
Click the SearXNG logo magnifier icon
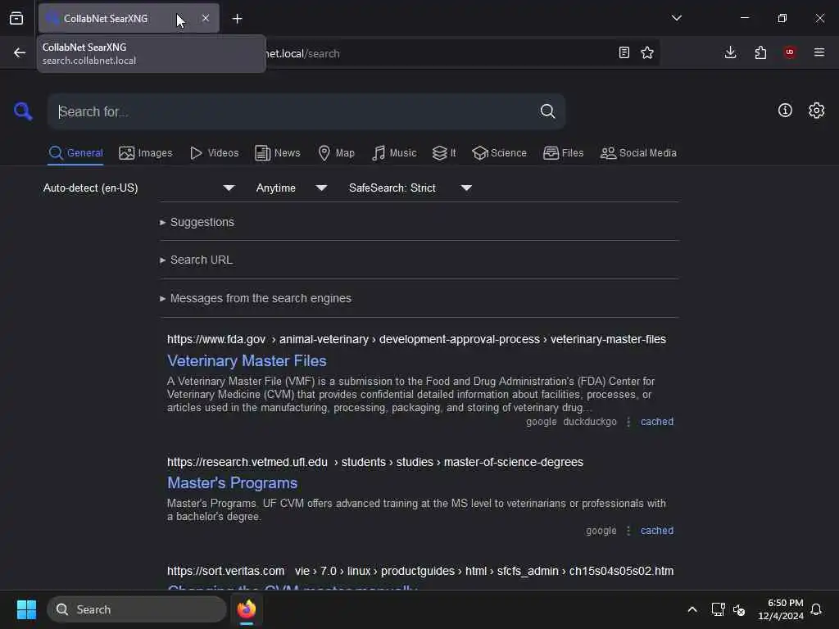23,111
